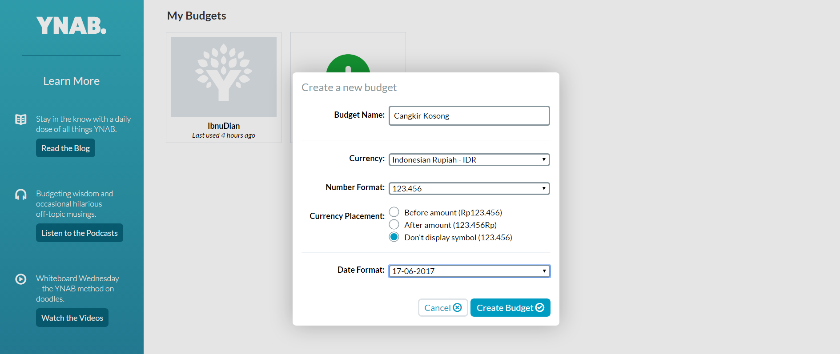The width and height of the screenshot is (840, 354).
Task: Click the checkmark icon on Create Budget
Action: 540,308
